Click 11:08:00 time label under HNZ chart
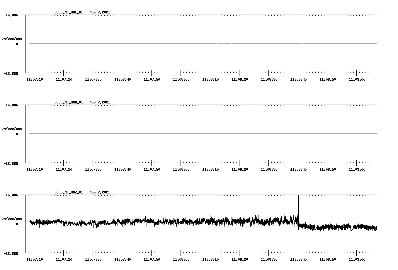The width and height of the screenshot is (398, 270). (x=181, y=259)
